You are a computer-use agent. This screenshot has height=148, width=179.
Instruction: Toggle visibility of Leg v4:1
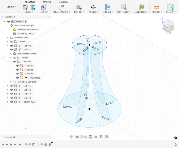11,46
